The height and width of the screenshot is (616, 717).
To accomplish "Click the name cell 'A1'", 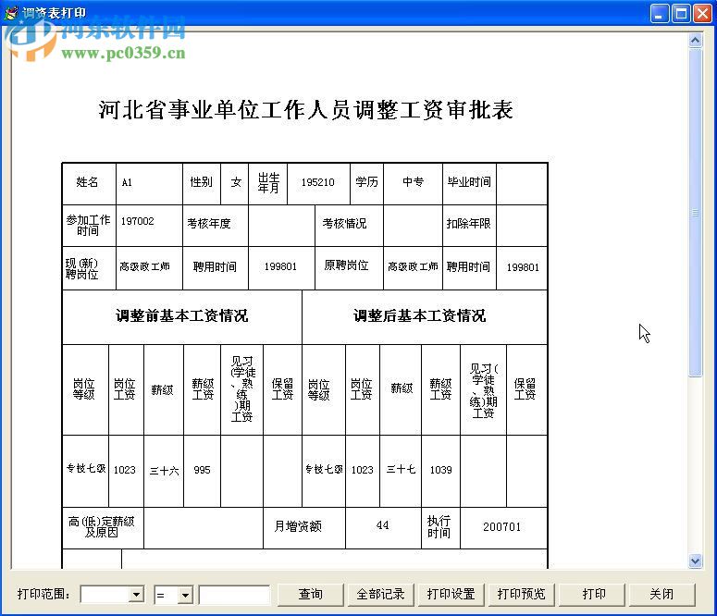I will [x=149, y=183].
